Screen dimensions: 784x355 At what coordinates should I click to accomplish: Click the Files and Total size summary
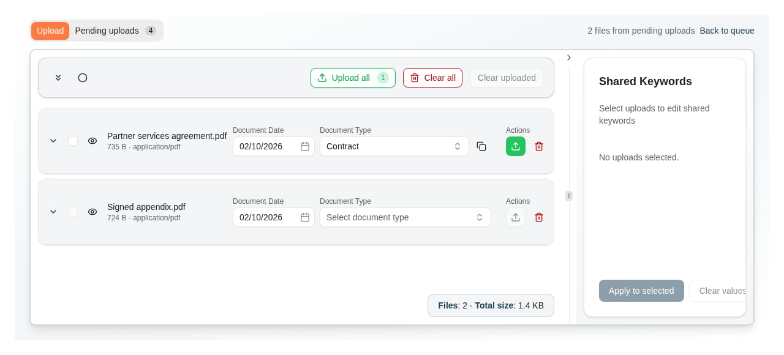491,305
